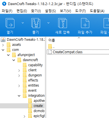The height and width of the screenshot is (118, 109).
Task: Open the 도구(T) menu
Action: [x=80, y=11]
